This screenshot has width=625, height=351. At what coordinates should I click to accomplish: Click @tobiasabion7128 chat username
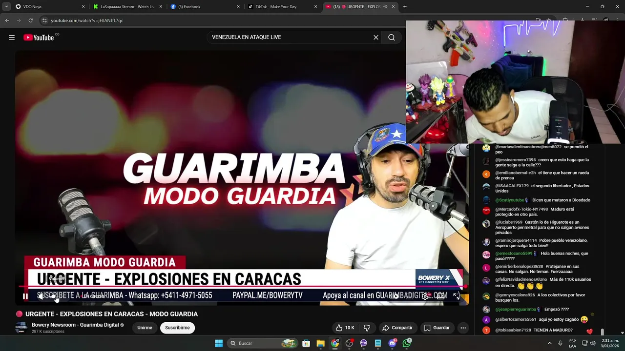(x=513, y=330)
